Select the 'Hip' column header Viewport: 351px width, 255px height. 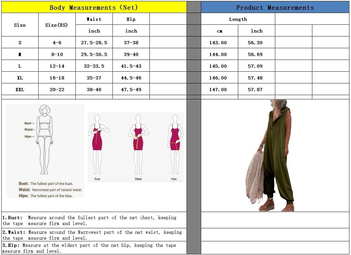(131, 19)
